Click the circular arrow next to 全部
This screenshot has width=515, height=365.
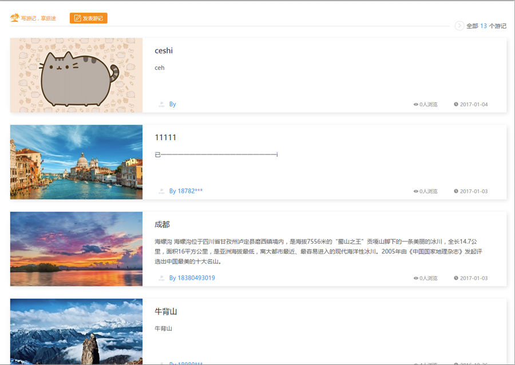(x=459, y=26)
